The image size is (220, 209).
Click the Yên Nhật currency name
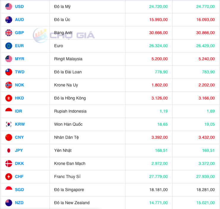click(63, 150)
